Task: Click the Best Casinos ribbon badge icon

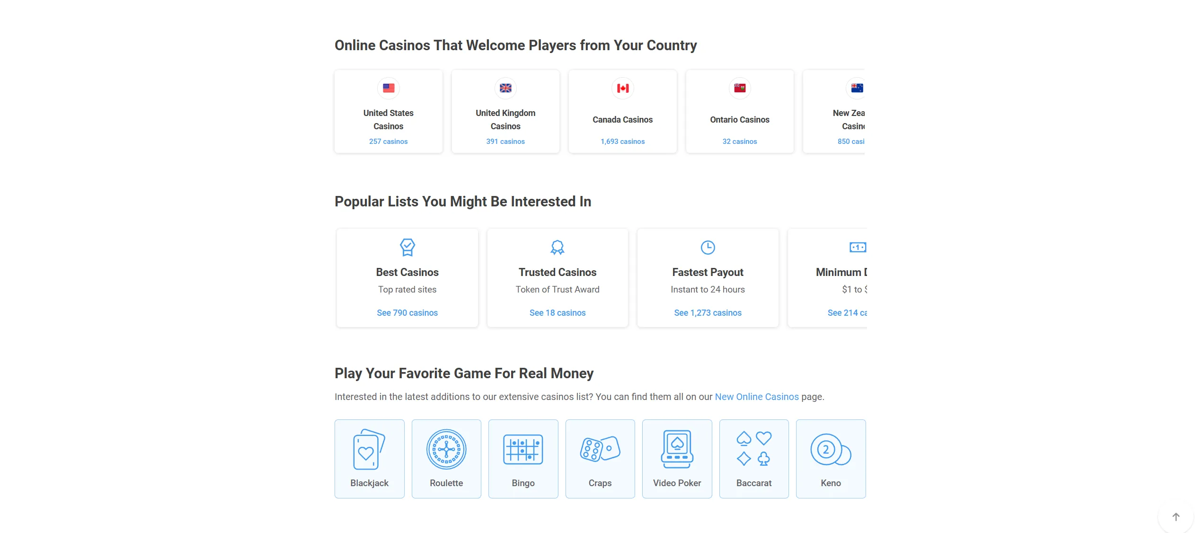Action: point(407,247)
